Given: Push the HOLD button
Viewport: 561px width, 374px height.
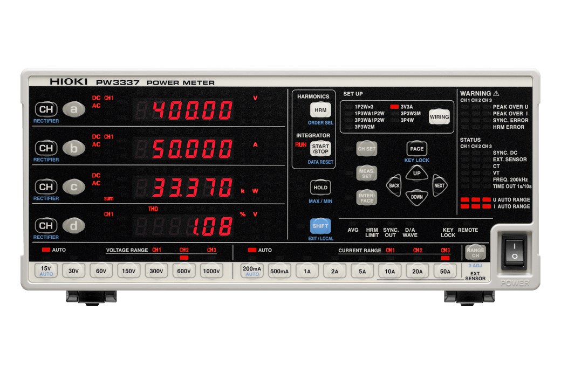Looking at the screenshot, I should coord(320,188).
